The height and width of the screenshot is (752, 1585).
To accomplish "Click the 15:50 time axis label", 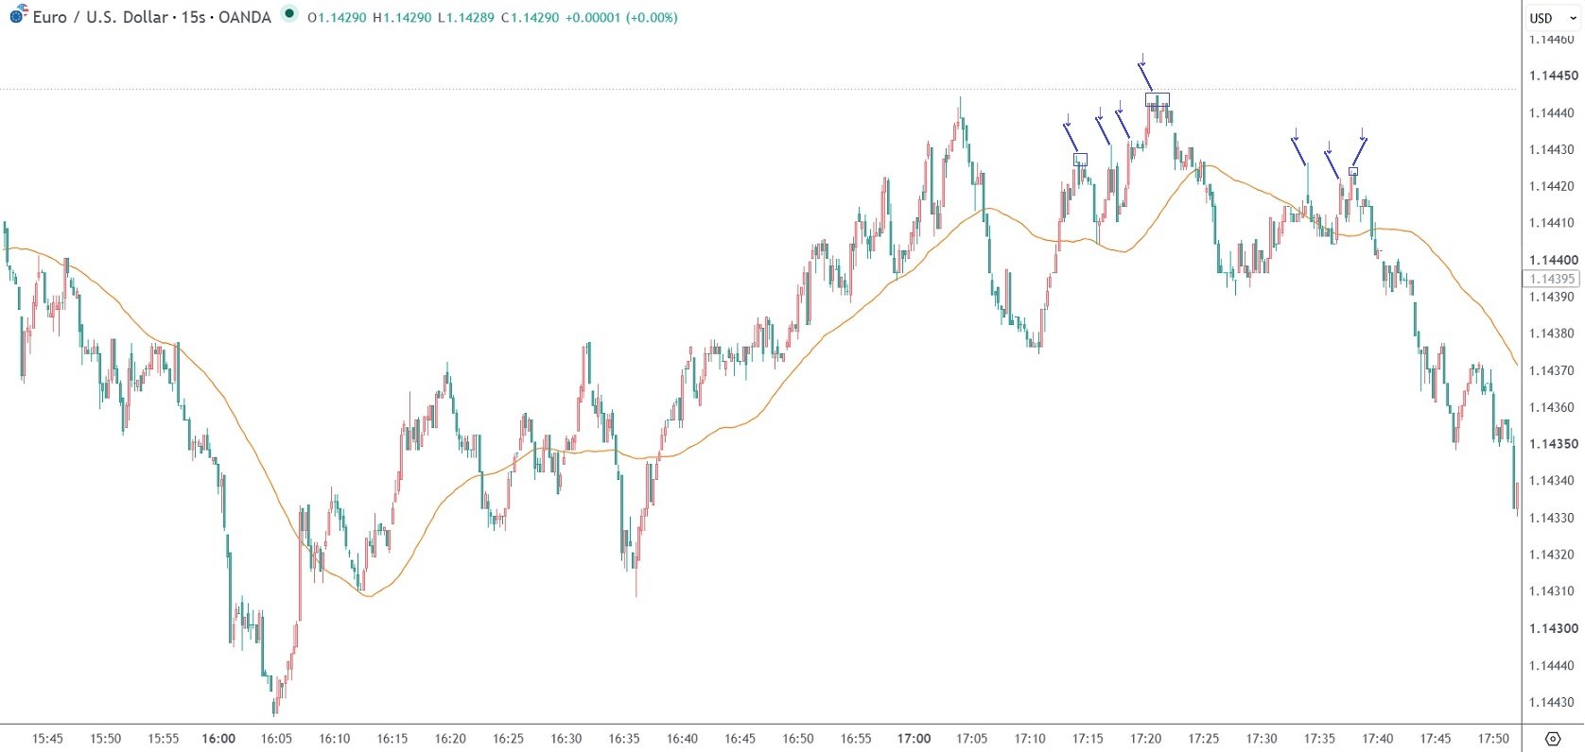I will pos(105,739).
